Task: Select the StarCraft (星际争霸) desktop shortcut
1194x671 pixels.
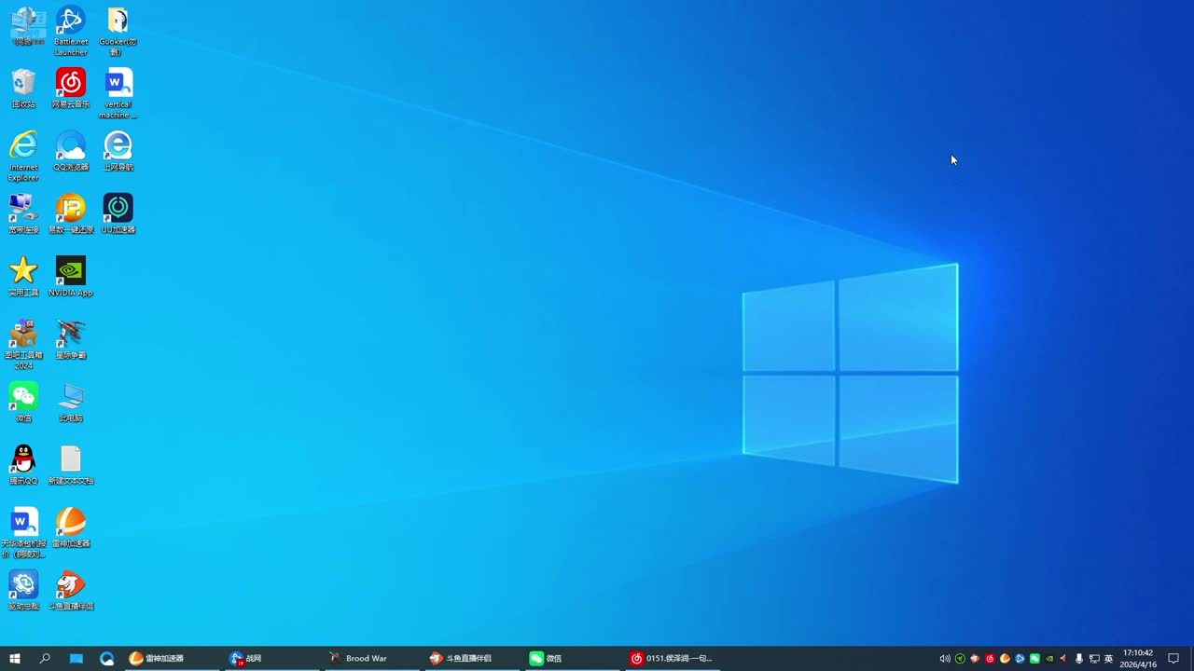Action: click(x=71, y=334)
